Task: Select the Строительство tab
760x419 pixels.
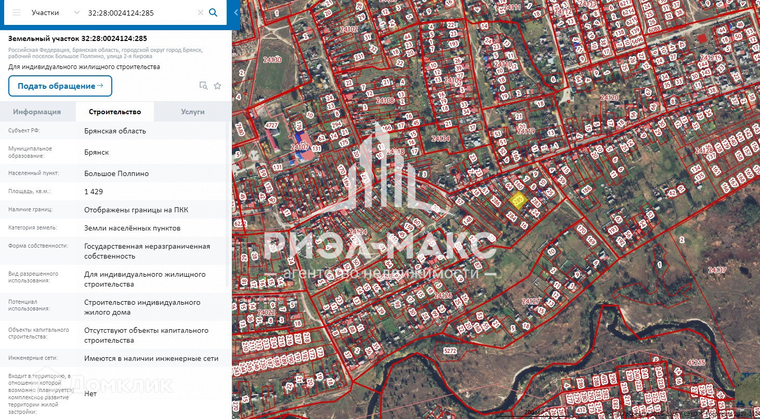Action: point(114,112)
